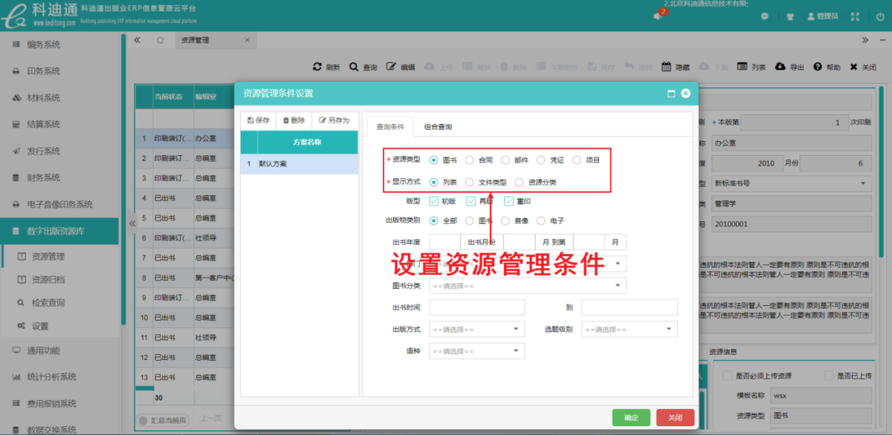Open 资源归档 in the sidebar
The image size is (892, 435).
(x=48, y=280)
